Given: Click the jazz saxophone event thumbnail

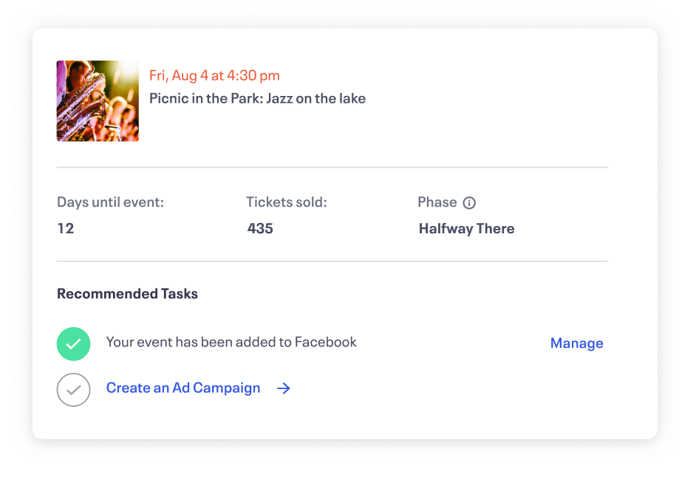Looking at the screenshot, I should tap(98, 100).
